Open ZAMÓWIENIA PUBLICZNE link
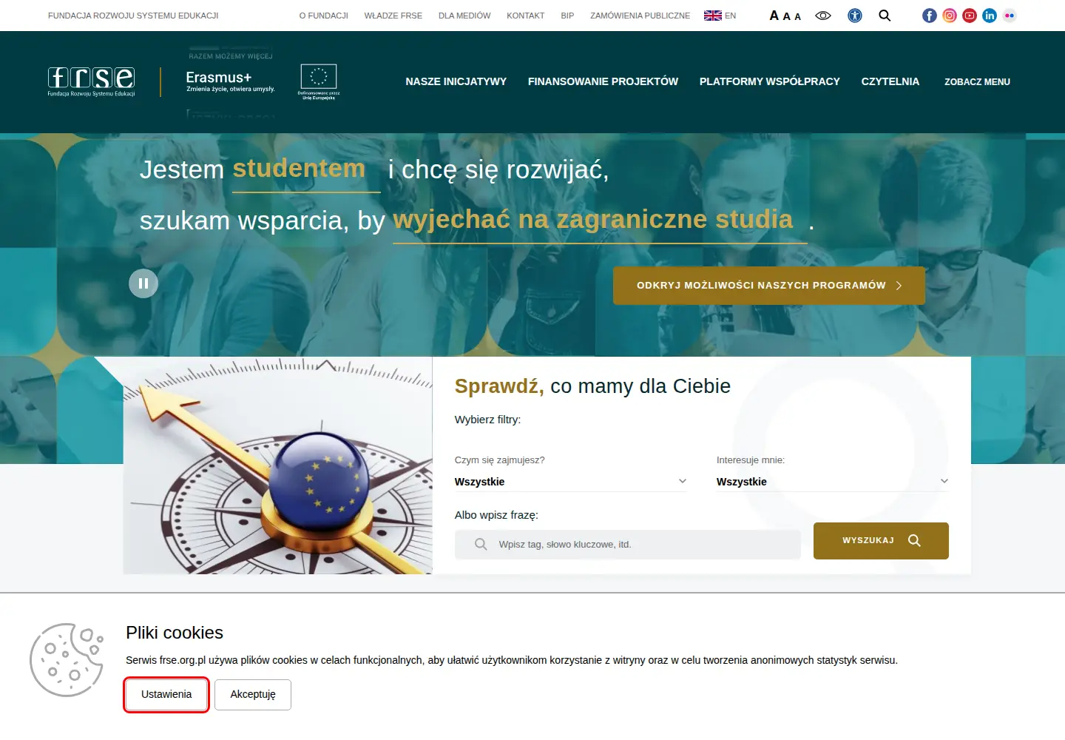 click(x=640, y=16)
